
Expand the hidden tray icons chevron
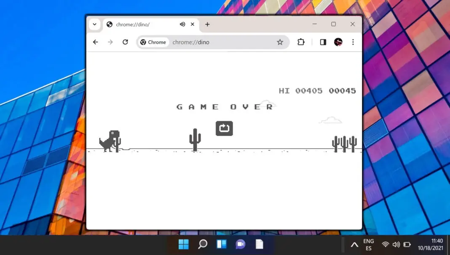point(354,244)
